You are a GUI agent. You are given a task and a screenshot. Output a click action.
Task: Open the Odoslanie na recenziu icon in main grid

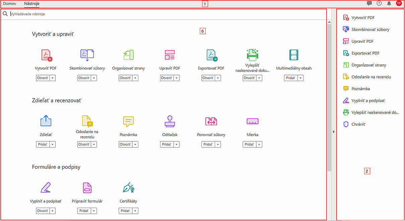[x=87, y=121]
